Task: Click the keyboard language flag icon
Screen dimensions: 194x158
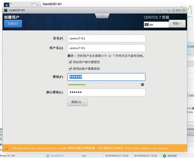Action: tap(169, 10)
